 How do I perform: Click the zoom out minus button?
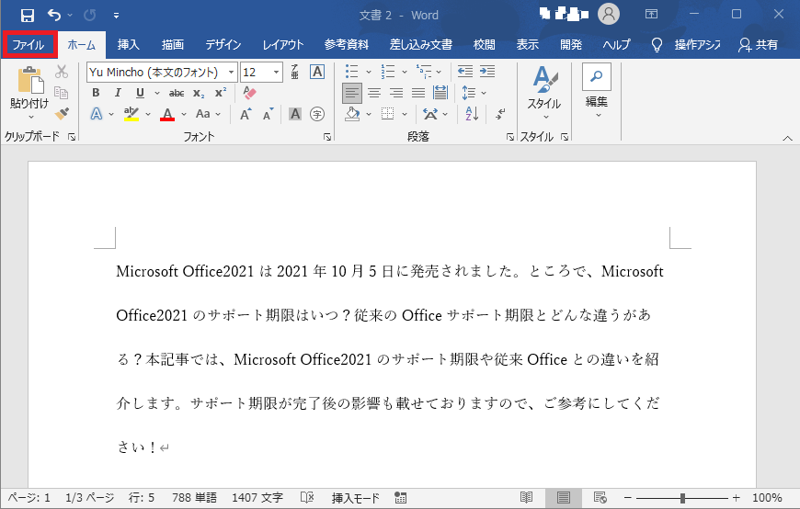pos(627,498)
